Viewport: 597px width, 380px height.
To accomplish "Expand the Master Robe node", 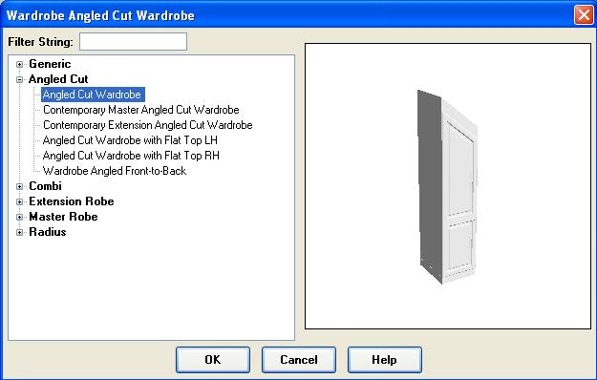I will tap(20, 217).
